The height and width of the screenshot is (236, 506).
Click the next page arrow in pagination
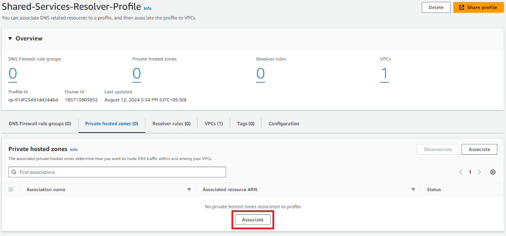click(479, 172)
